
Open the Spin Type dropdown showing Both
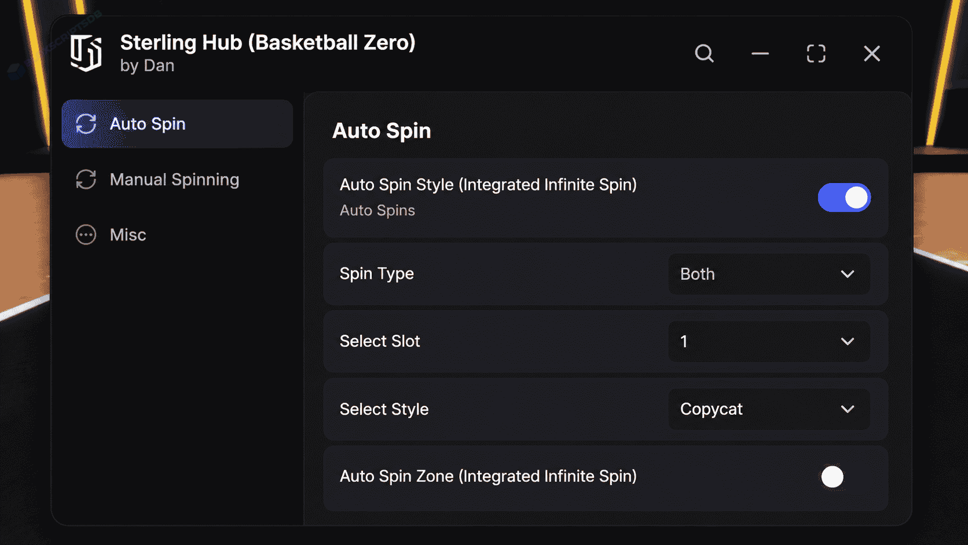769,274
